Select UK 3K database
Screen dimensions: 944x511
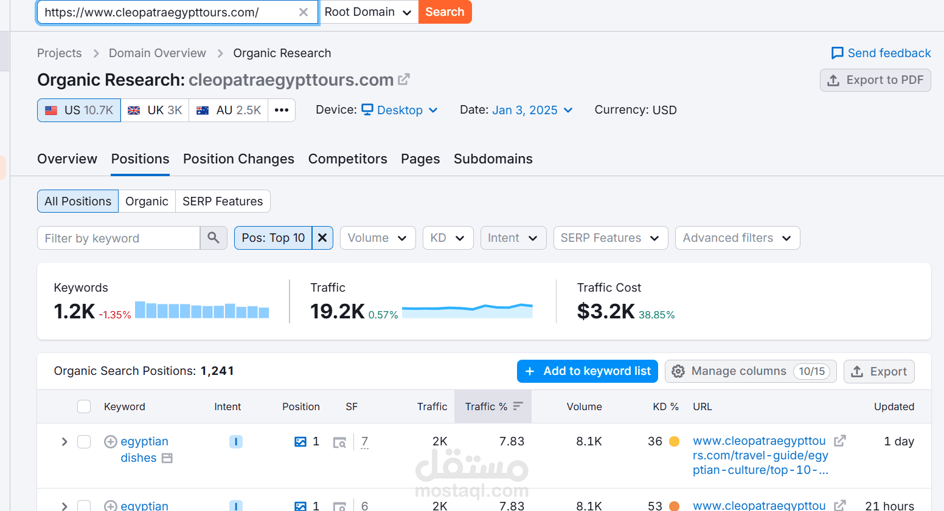(x=155, y=111)
